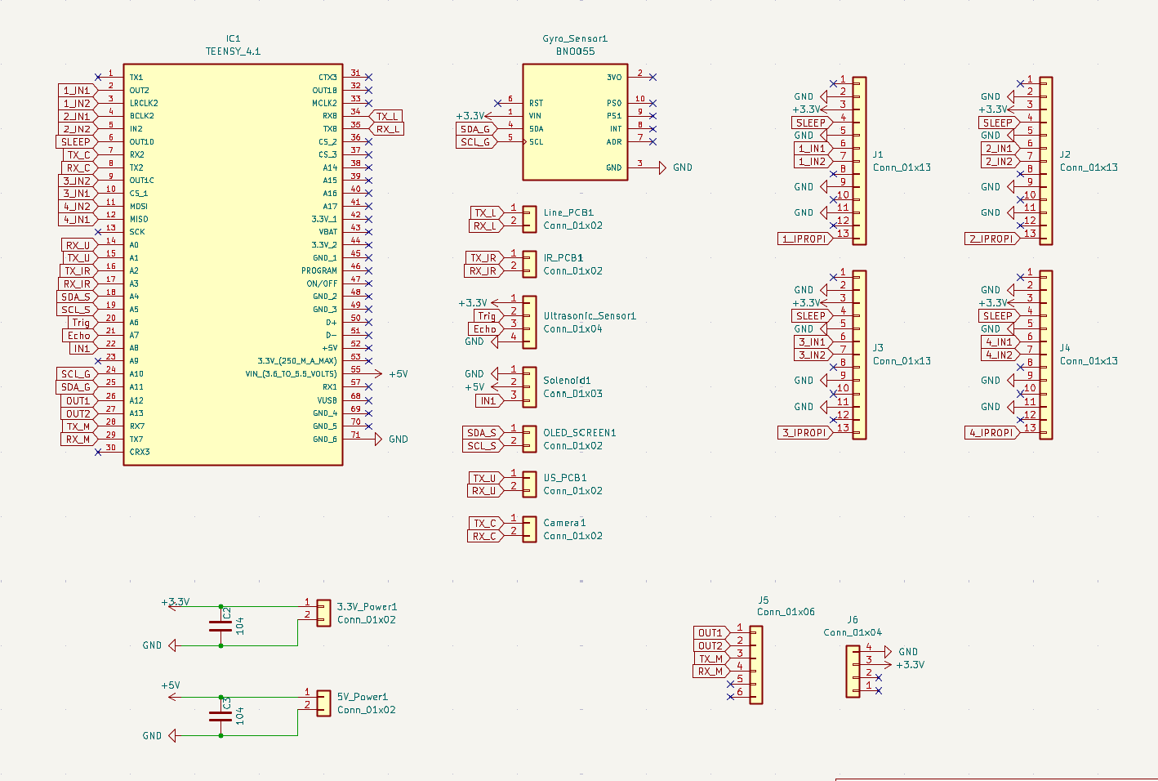
Task: Select the BNO055 gyro sensor symbol body
Action: click(575, 123)
